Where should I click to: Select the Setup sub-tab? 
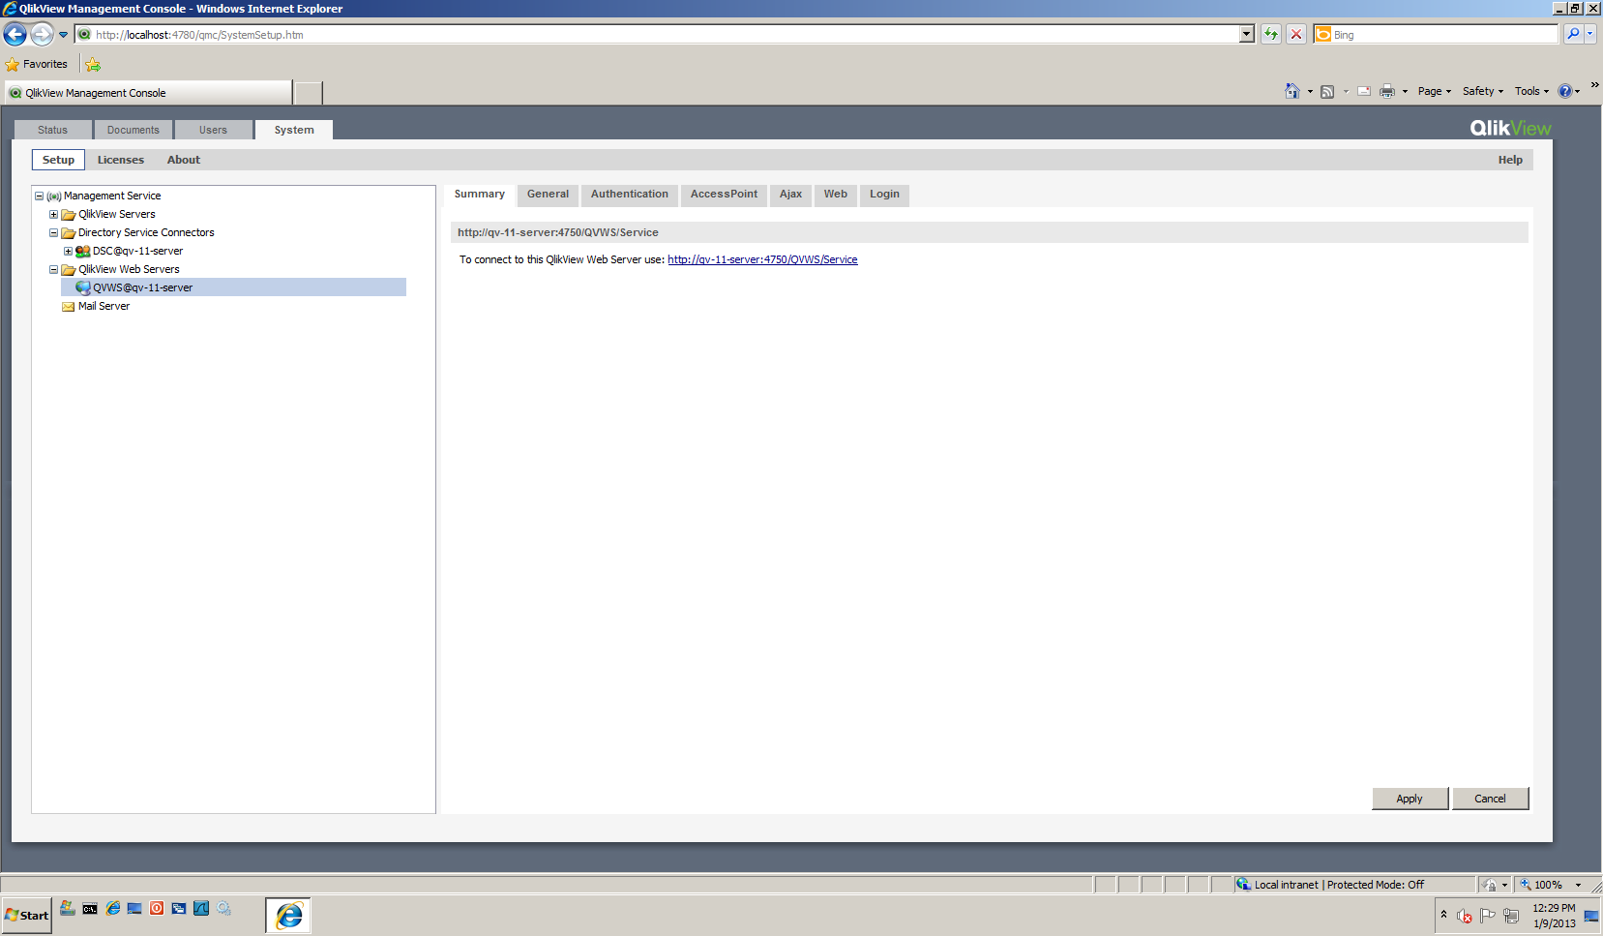click(x=58, y=160)
